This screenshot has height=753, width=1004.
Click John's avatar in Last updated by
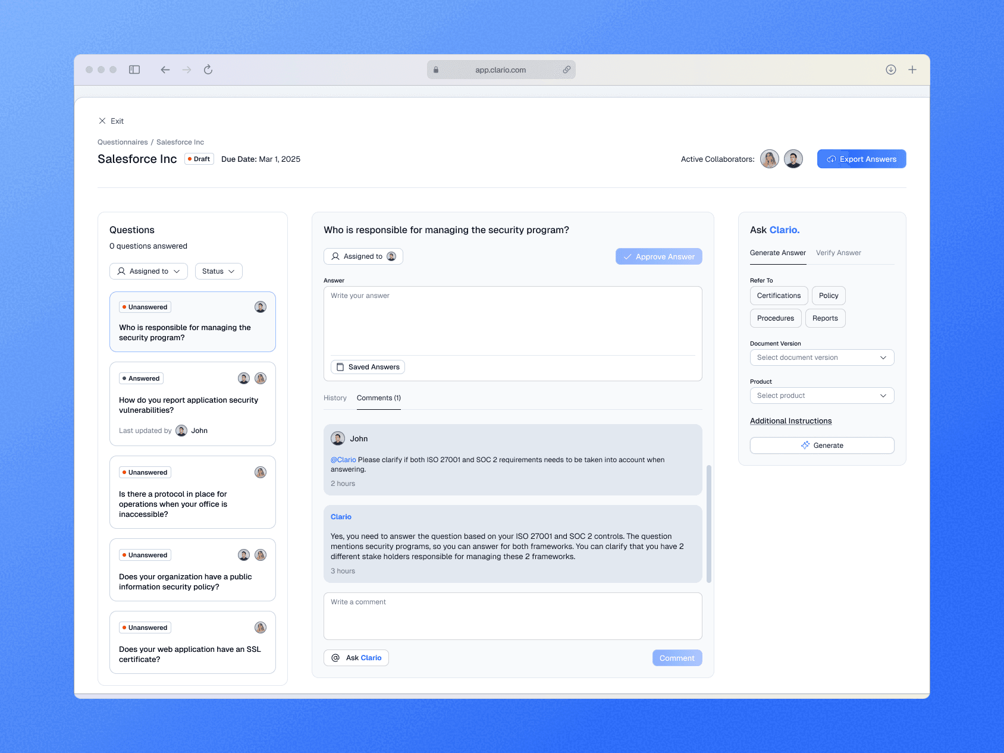coord(181,431)
